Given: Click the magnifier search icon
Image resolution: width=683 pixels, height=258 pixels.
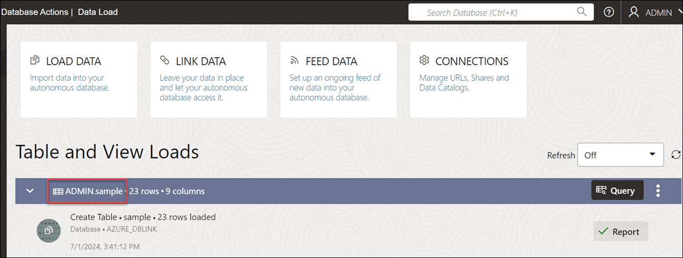Looking at the screenshot, I should tap(581, 12).
